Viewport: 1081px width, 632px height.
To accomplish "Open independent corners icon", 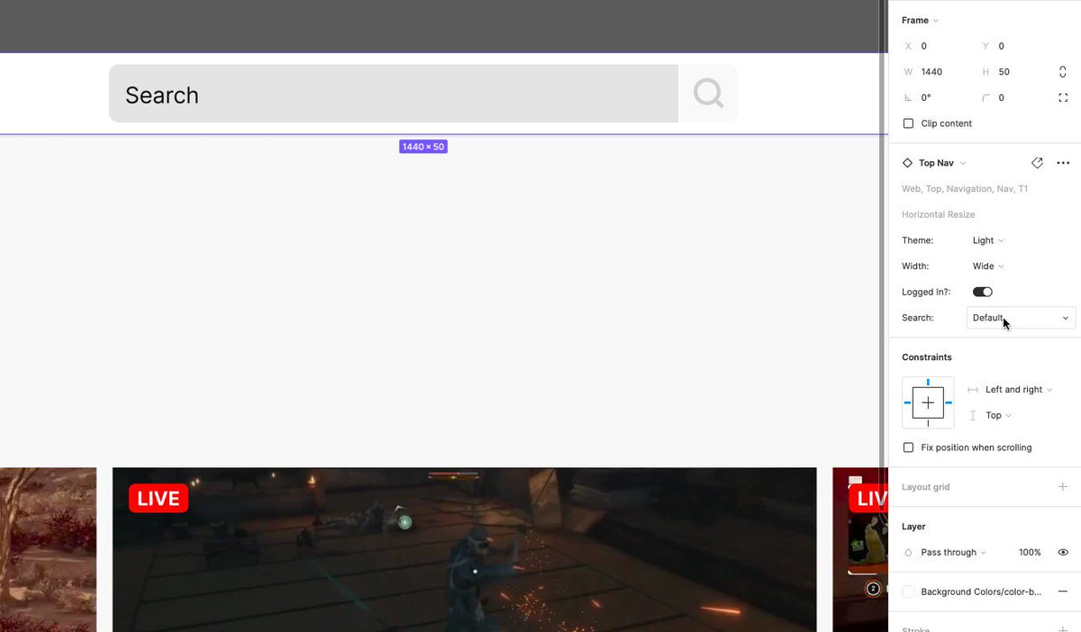I will [1063, 97].
